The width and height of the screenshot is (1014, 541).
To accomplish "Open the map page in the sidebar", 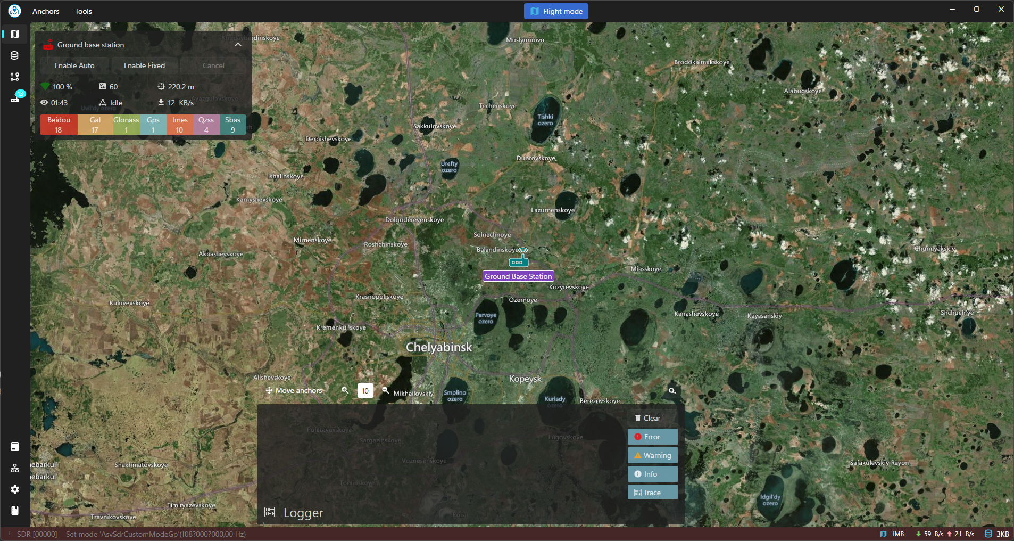I will pyautogui.click(x=15, y=34).
